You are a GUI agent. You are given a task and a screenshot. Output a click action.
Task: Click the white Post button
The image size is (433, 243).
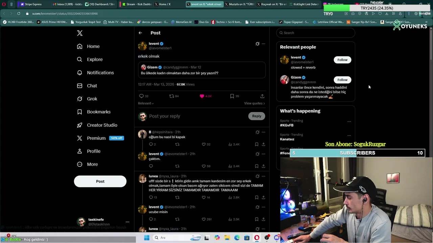tap(100, 181)
